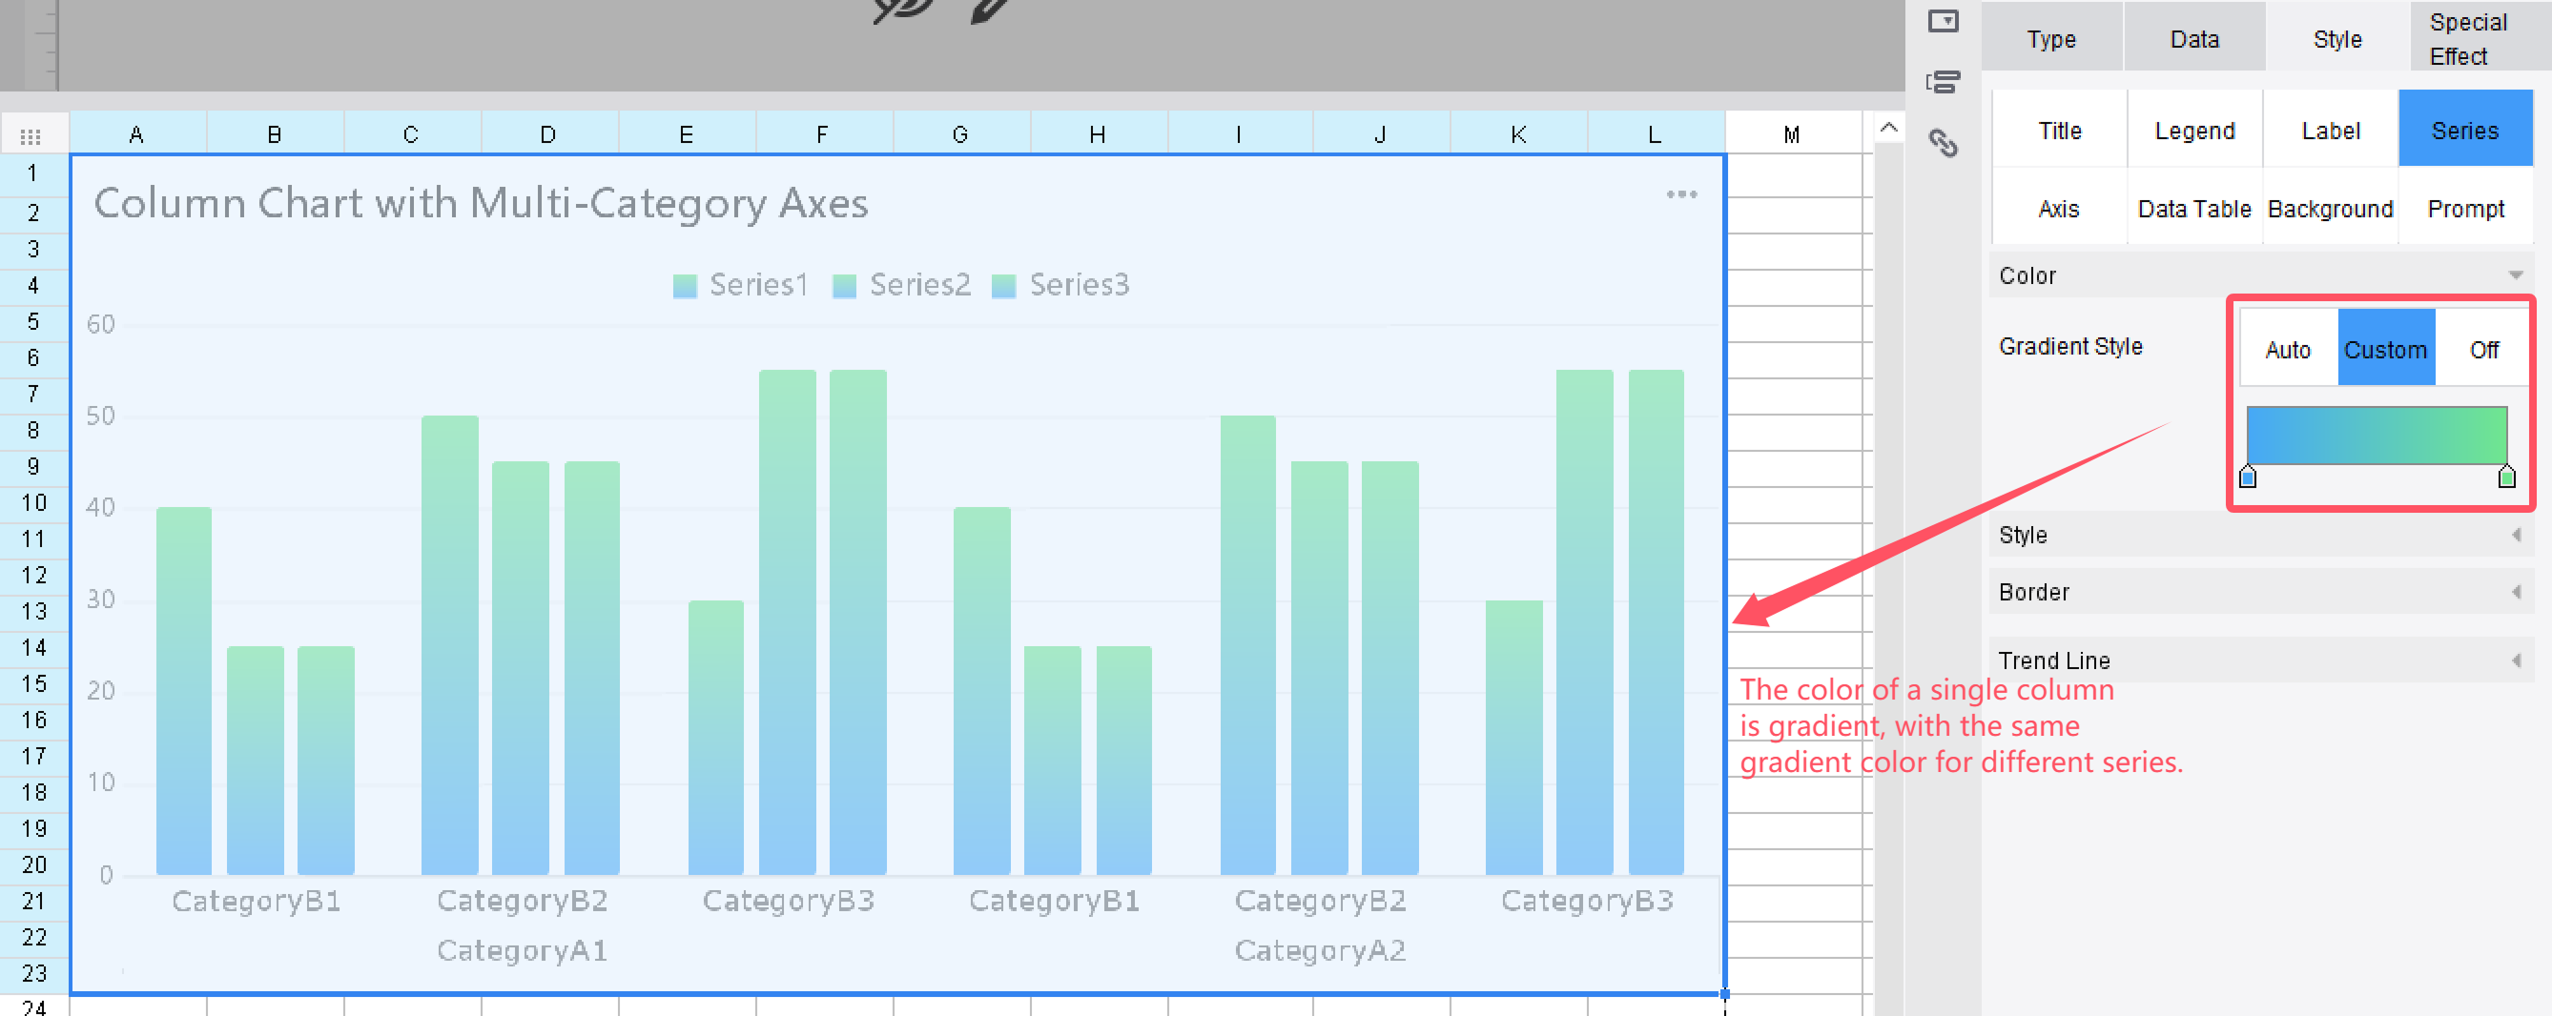2552x1016 pixels.
Task: Select row 1 header
Action: [33, 173]
